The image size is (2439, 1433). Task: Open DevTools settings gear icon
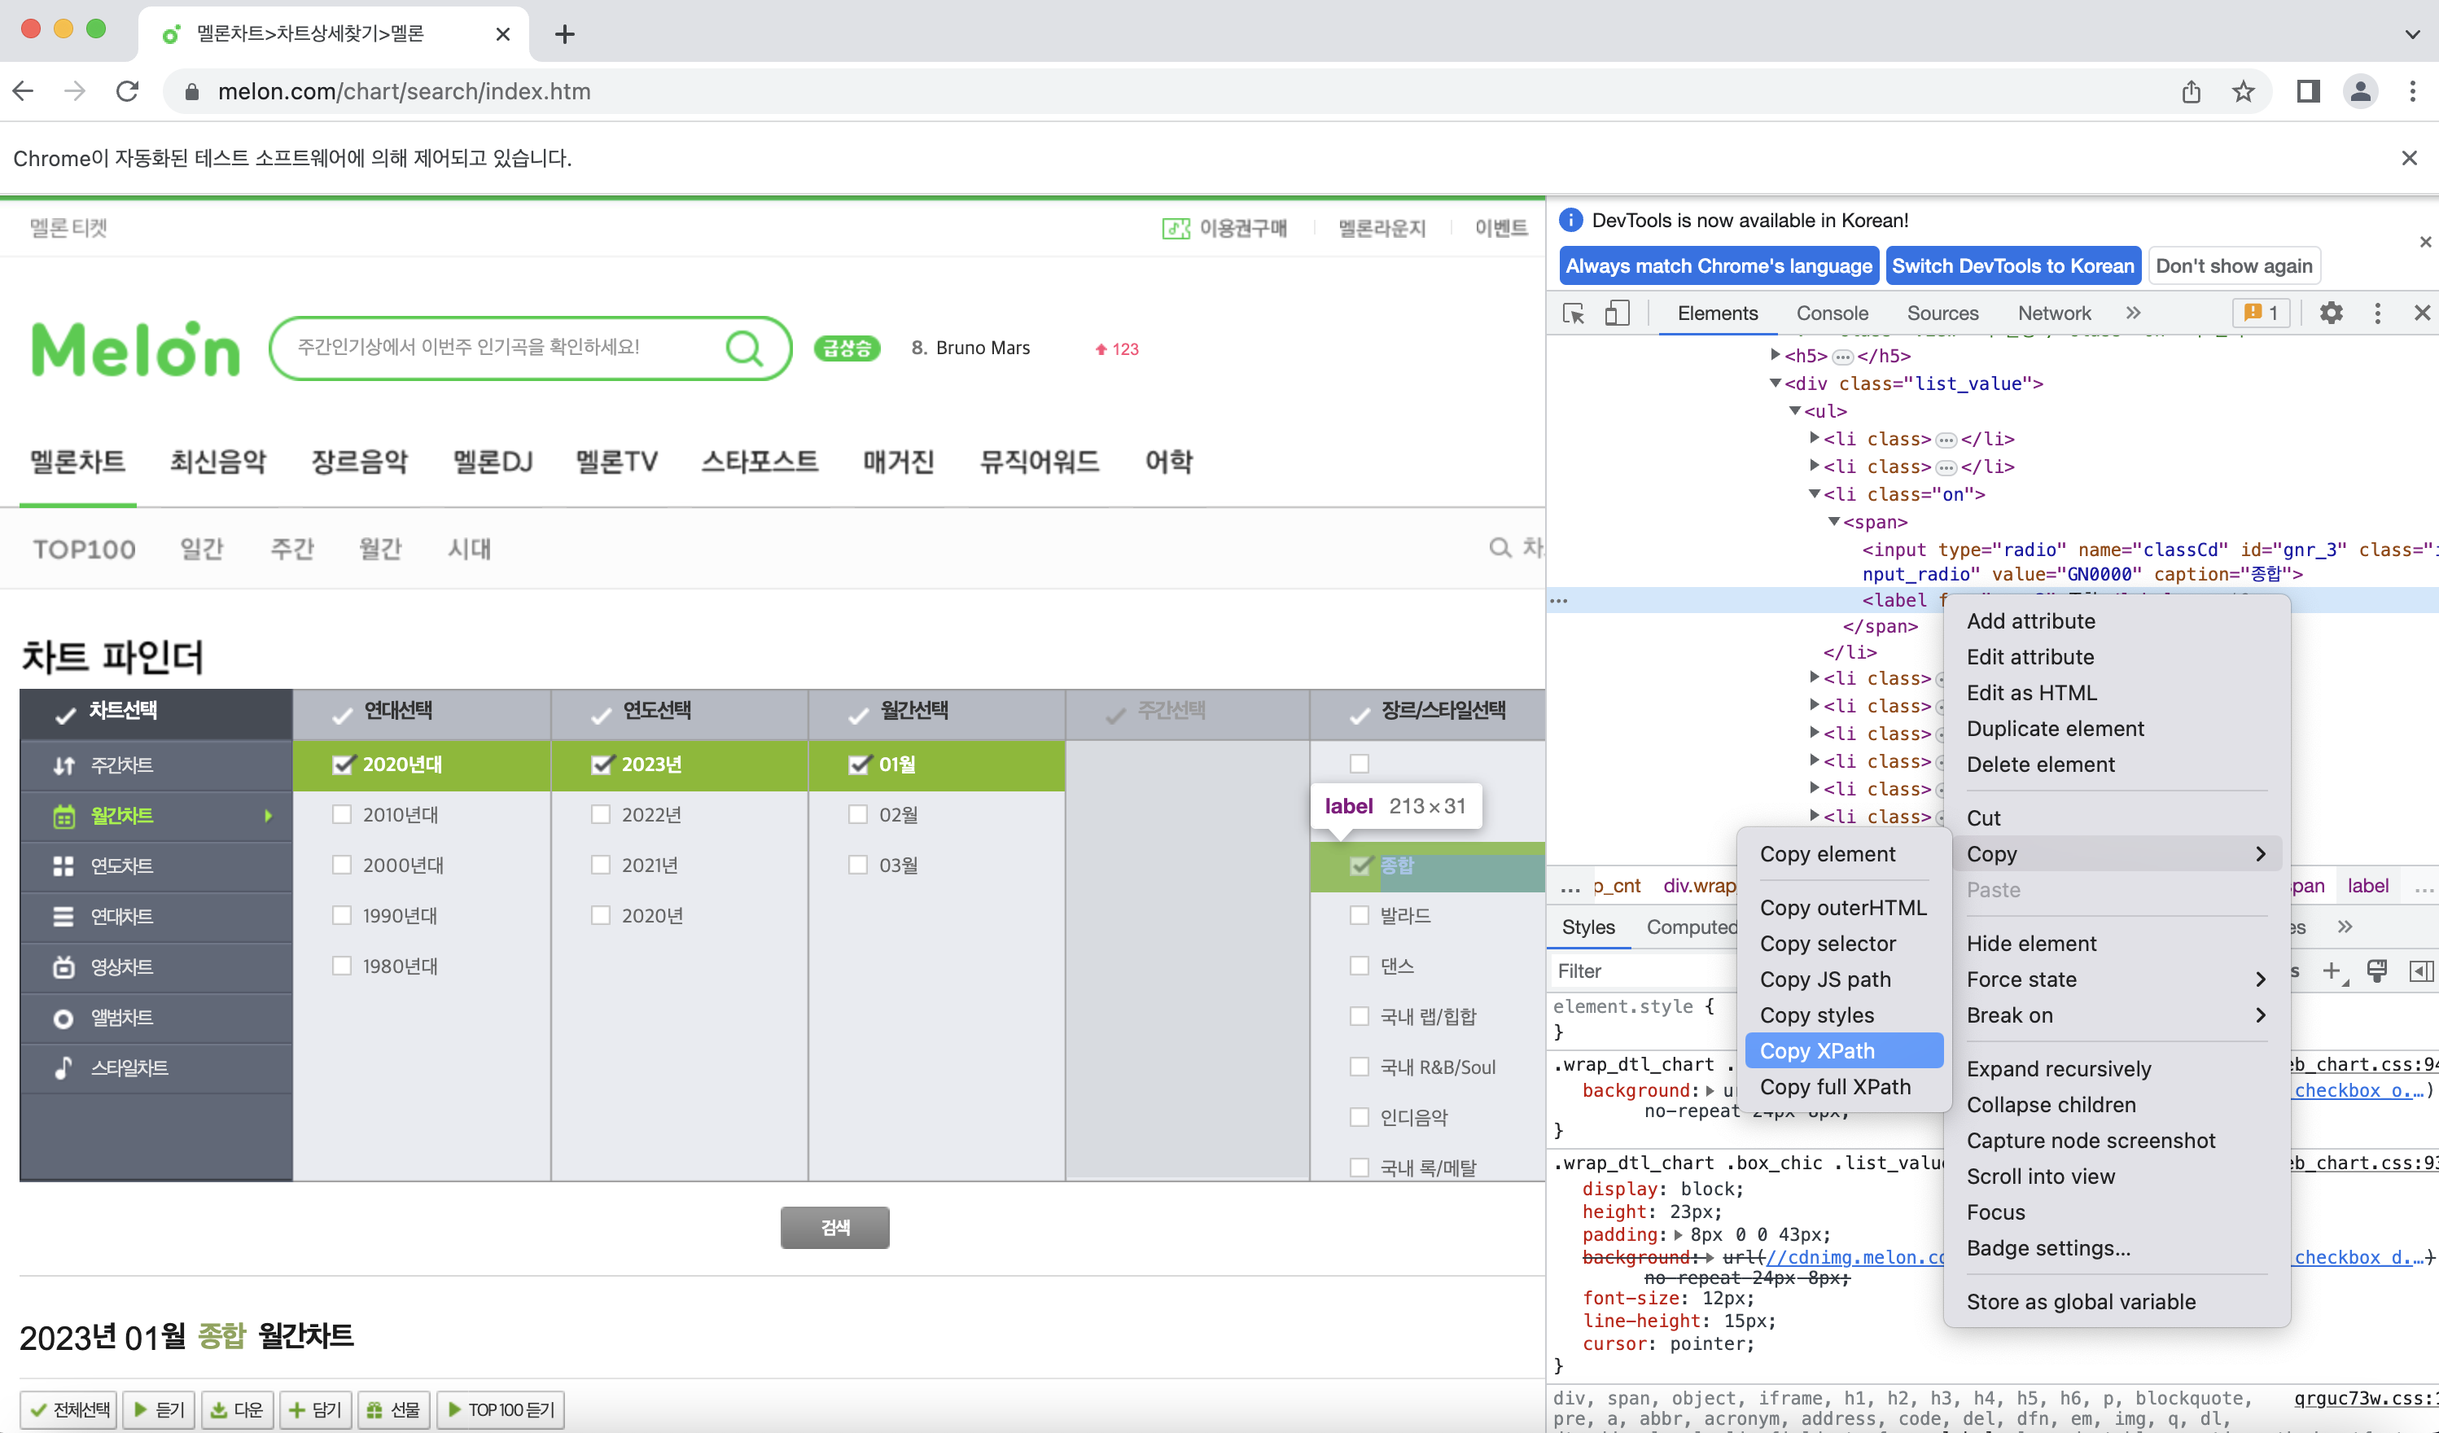[2331, 313]
